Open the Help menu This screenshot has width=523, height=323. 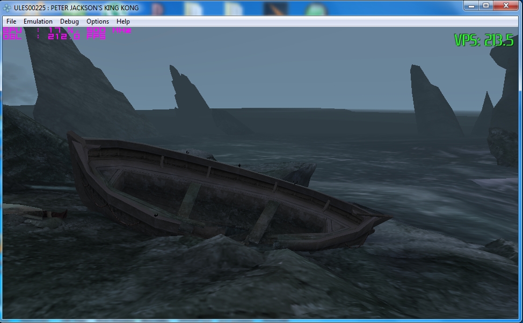pos(123,21)
